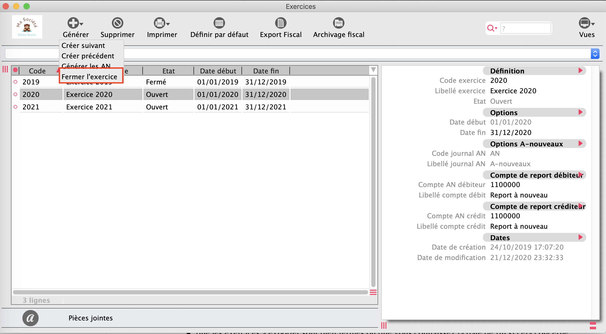Click the Export Fiscal icon
606x334 pixels.
click(x=281, y=23)
